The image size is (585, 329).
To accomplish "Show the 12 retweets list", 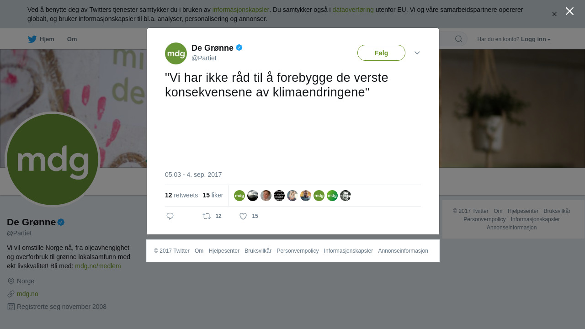I will pos(181,195).
